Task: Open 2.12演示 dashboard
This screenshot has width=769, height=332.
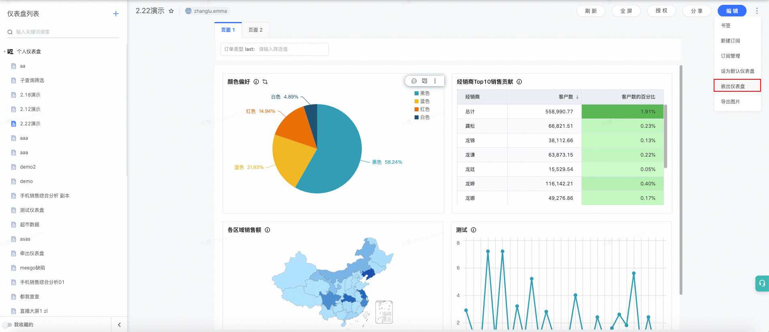Action: tap(30, 109)
